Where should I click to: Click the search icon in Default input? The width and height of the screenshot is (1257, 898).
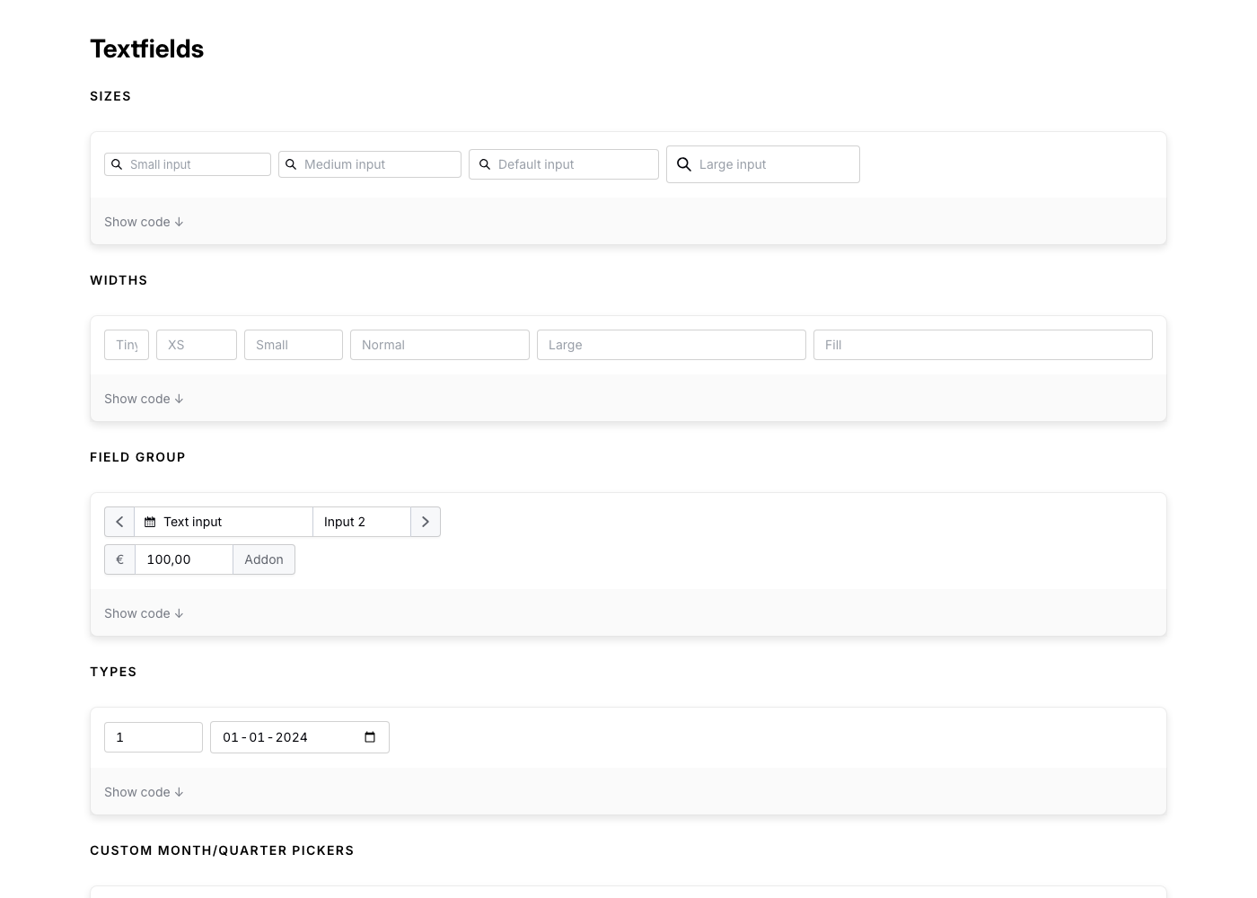point(485,164)
